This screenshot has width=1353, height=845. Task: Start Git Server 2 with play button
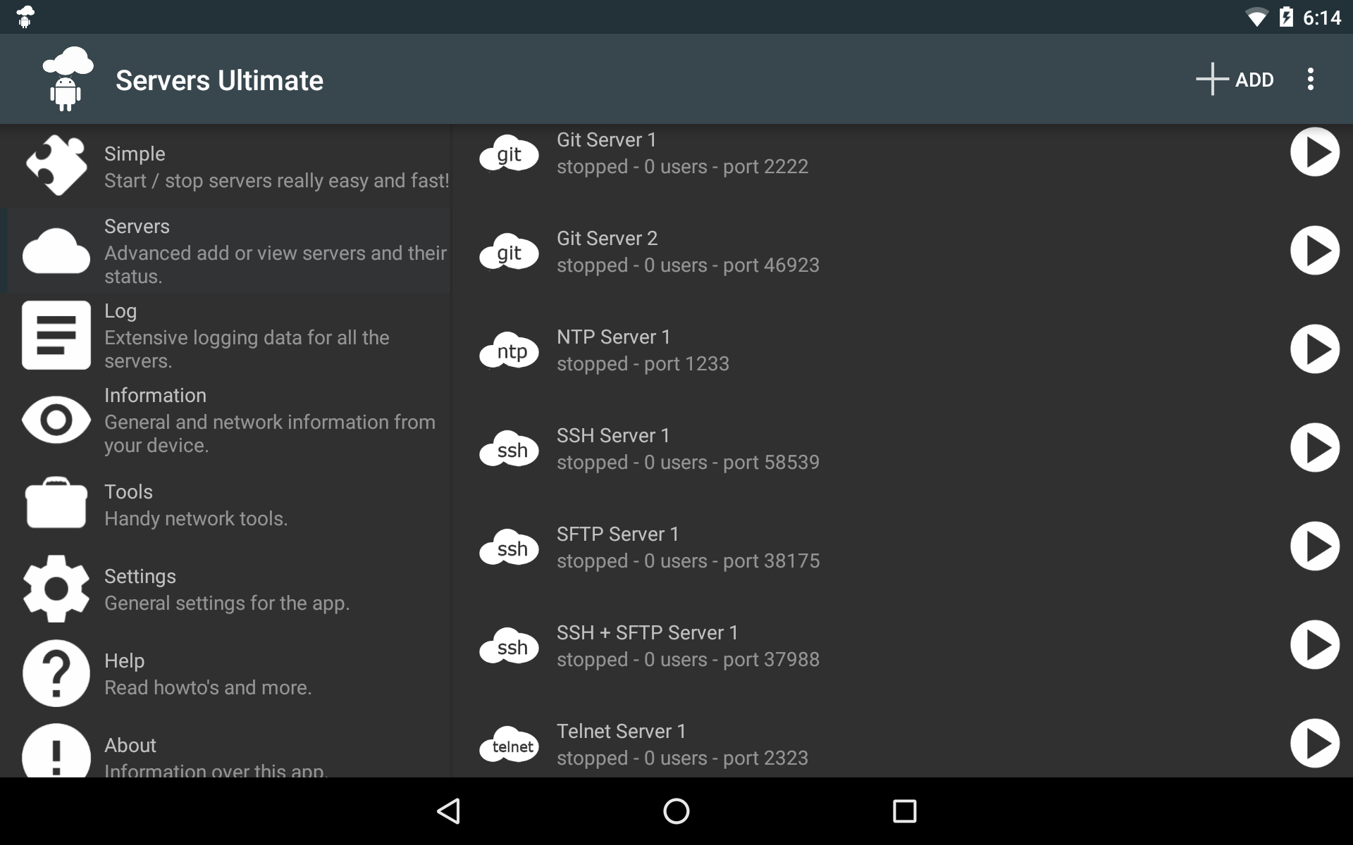click(1314, 251)
